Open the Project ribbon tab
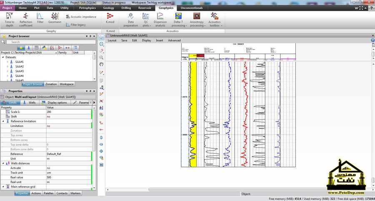This screenshot has height=201, width=375. (x=7, y=8)
